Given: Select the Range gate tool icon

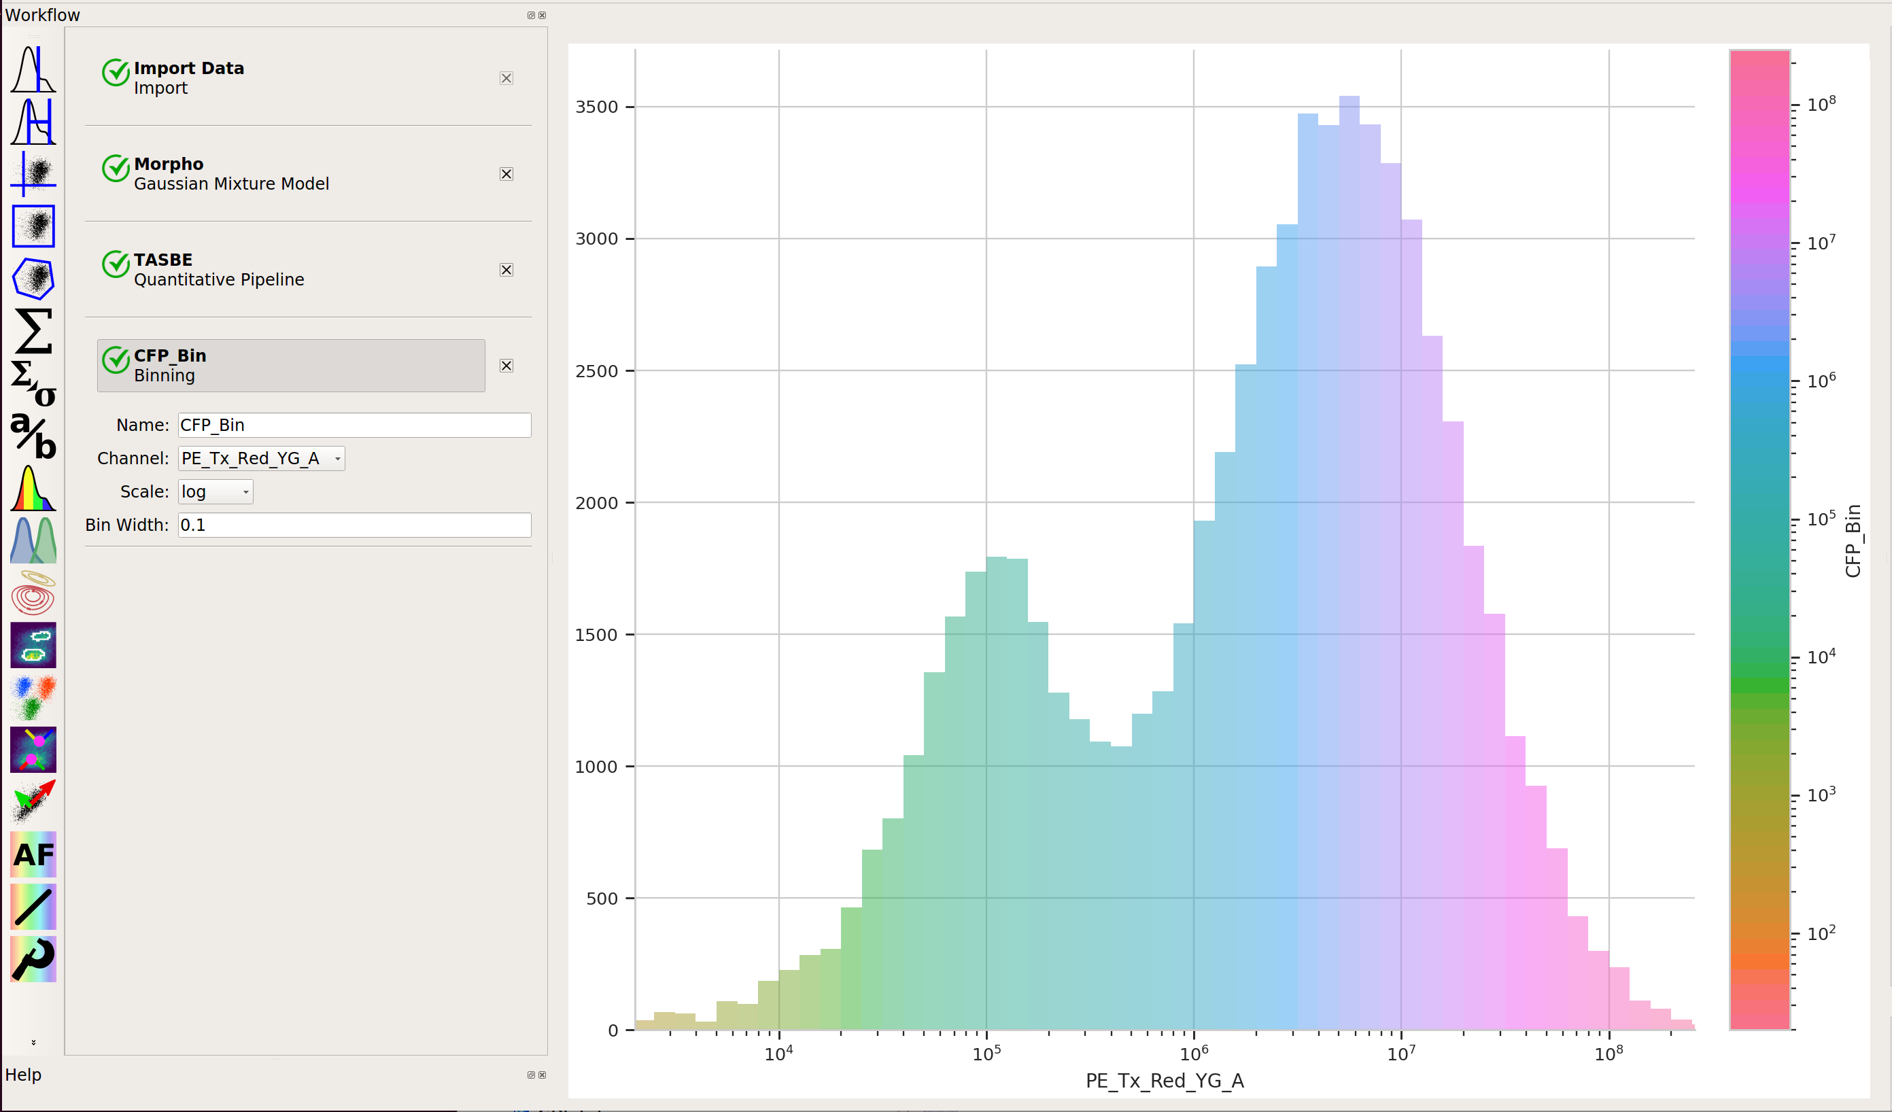Looking at the screenshot, I should [x=33, y=122].
